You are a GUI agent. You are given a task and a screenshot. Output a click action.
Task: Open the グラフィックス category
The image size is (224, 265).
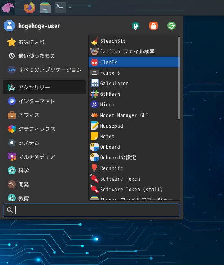(44, 129)
